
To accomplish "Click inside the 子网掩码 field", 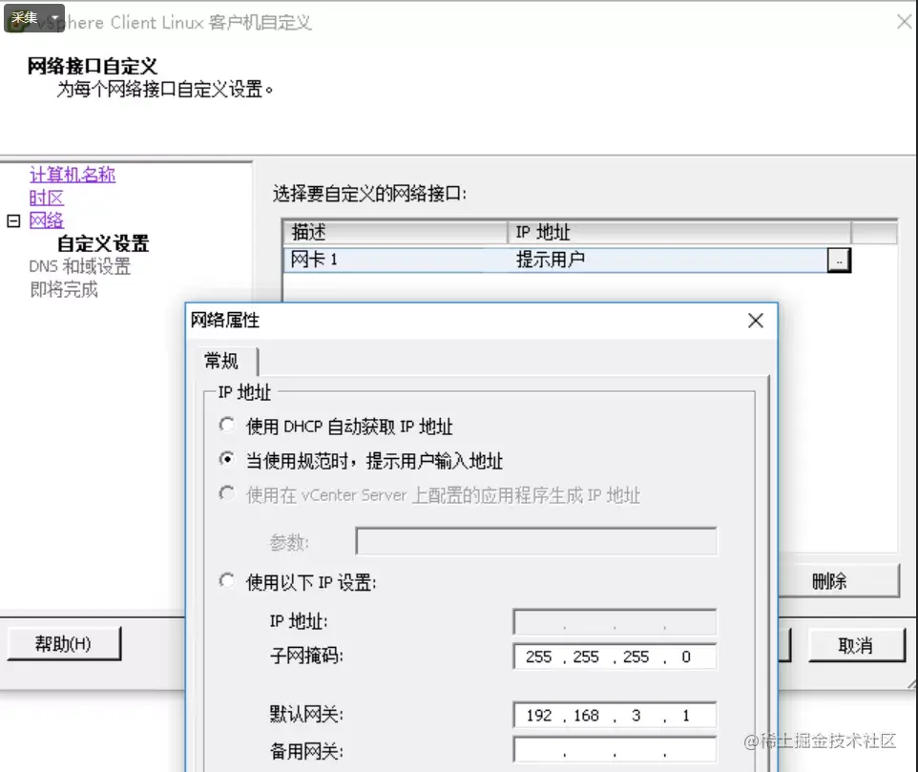I will point(615,657).
